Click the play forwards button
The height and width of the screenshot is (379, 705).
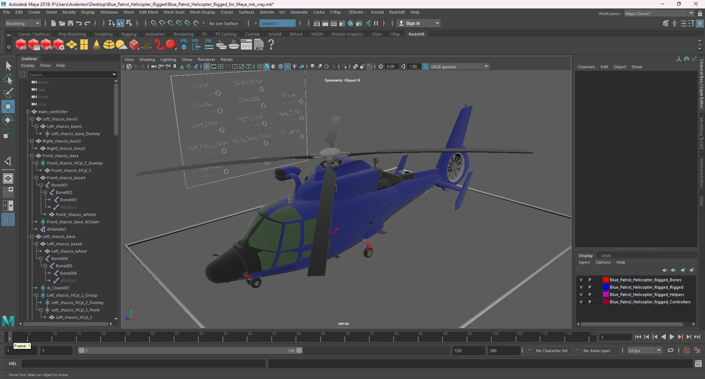click(672, 337)
